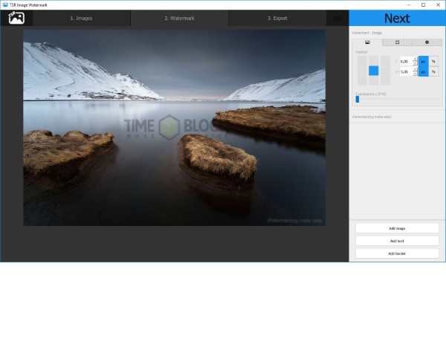Click the Add text button
This screenshot has height=359, width=446.
tap(397, 241)
